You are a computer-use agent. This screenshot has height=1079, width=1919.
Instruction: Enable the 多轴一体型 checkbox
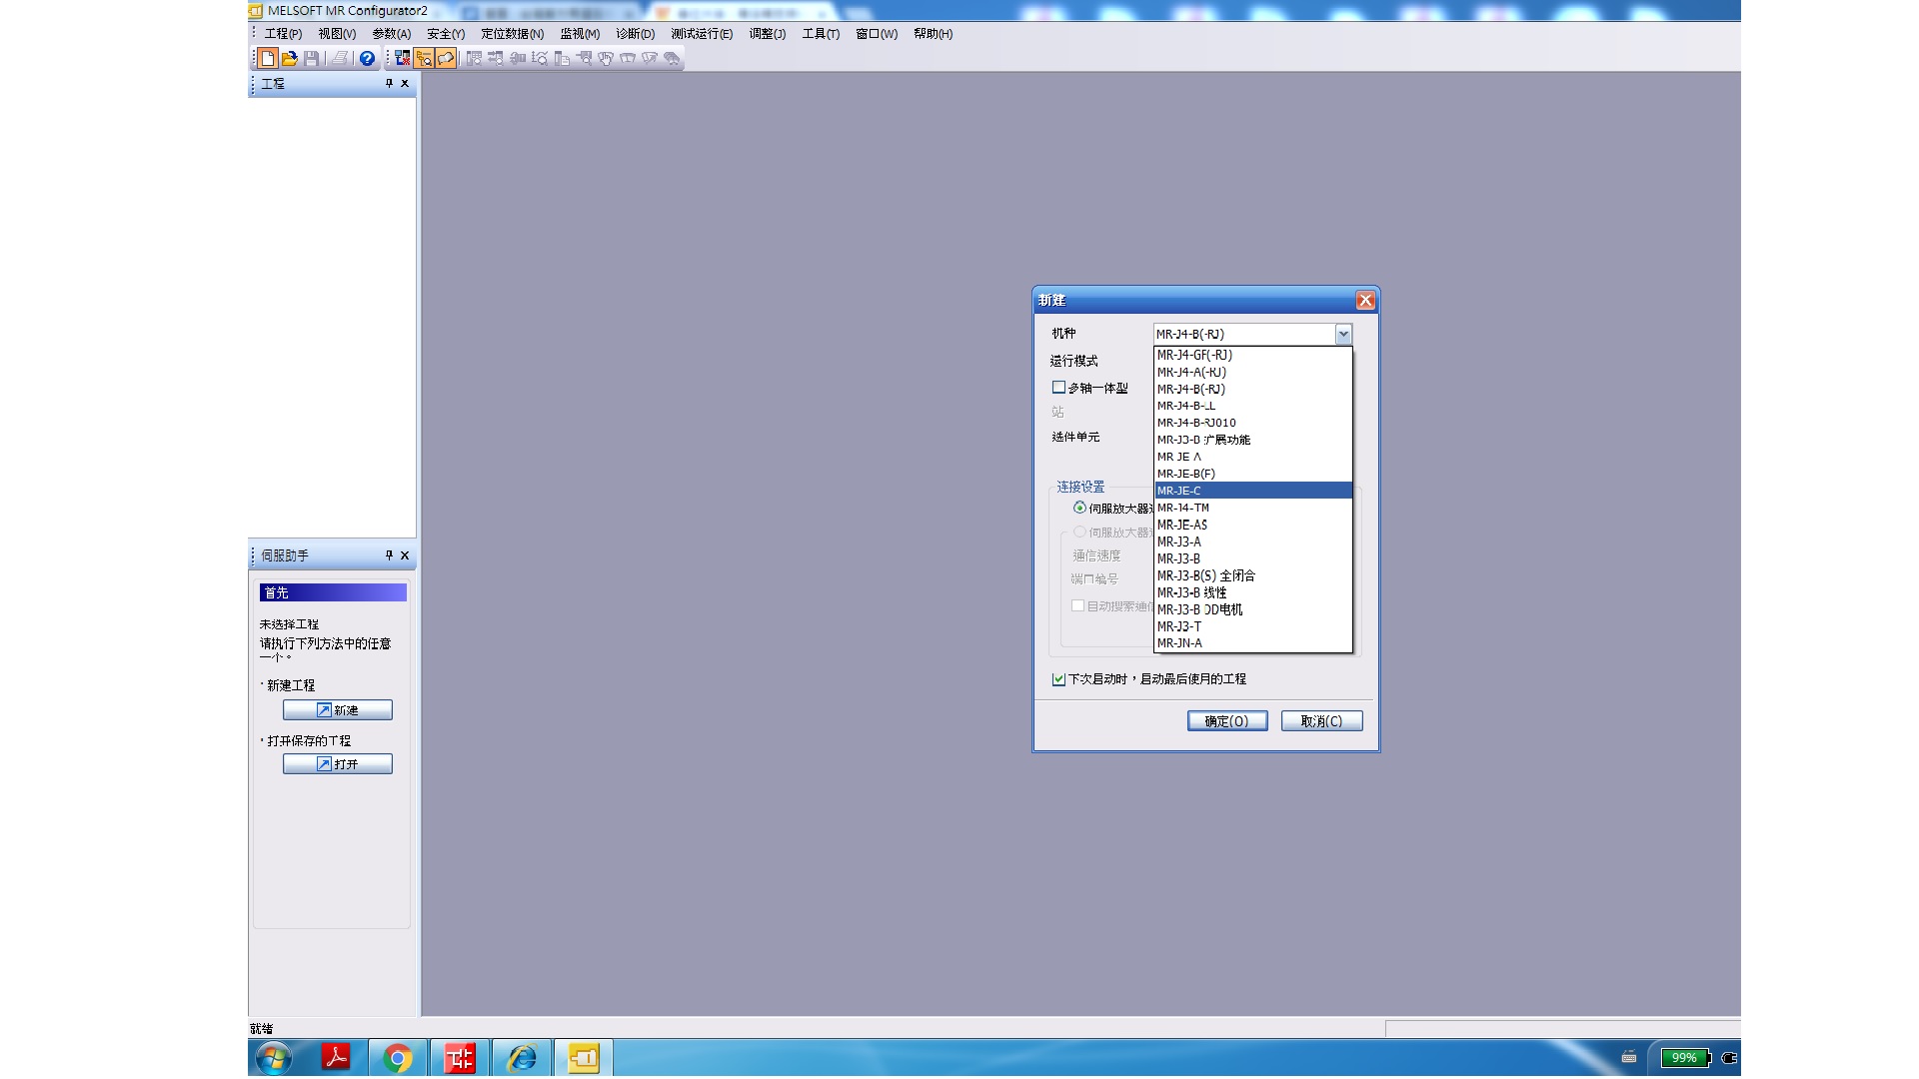1058,388
